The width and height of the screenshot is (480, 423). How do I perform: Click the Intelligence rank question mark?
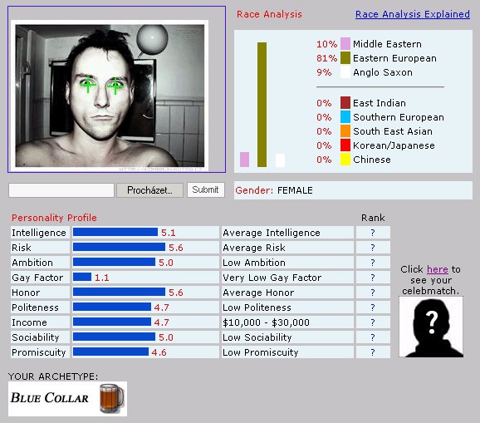coord(373,233)
